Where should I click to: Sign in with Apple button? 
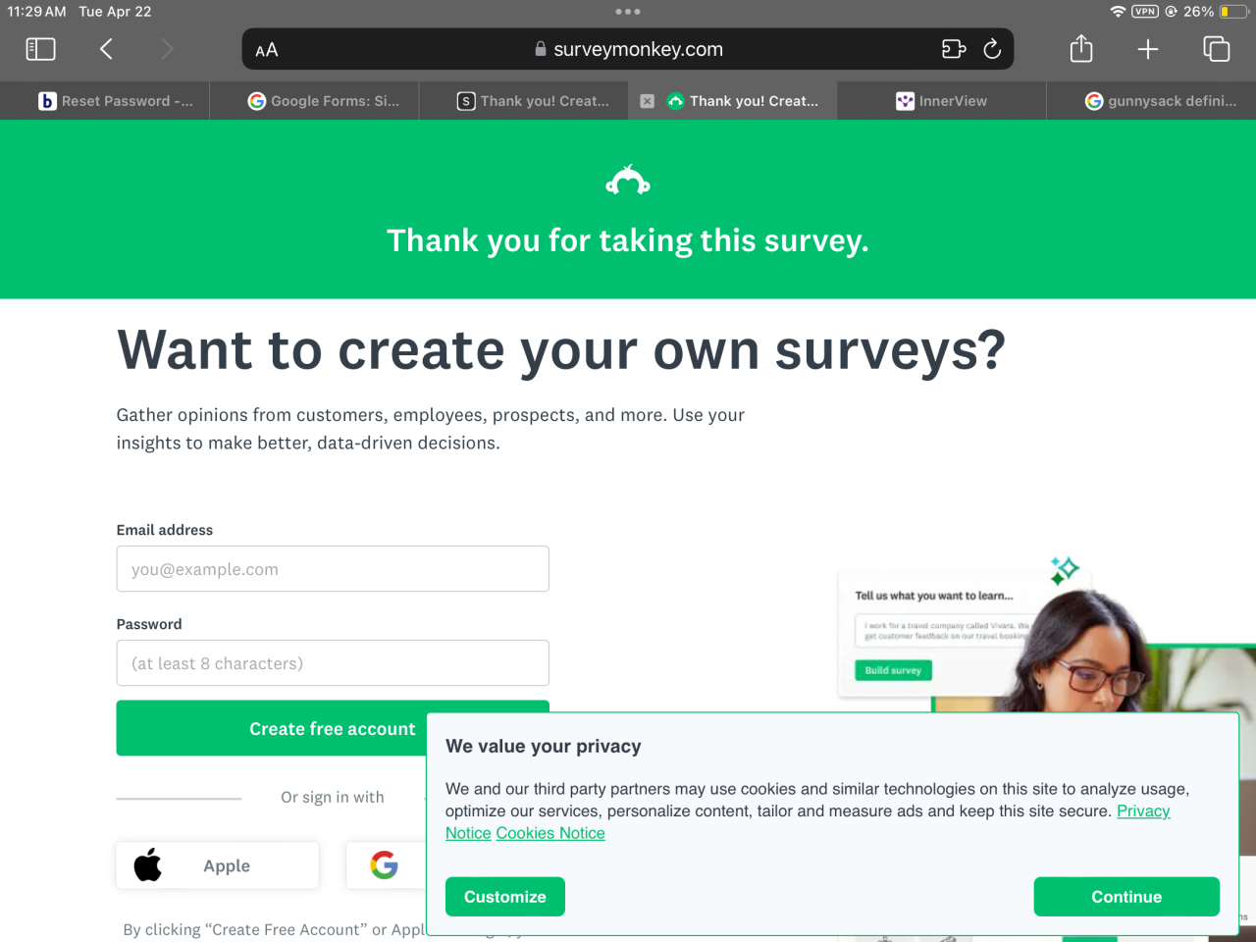point(217,865)
